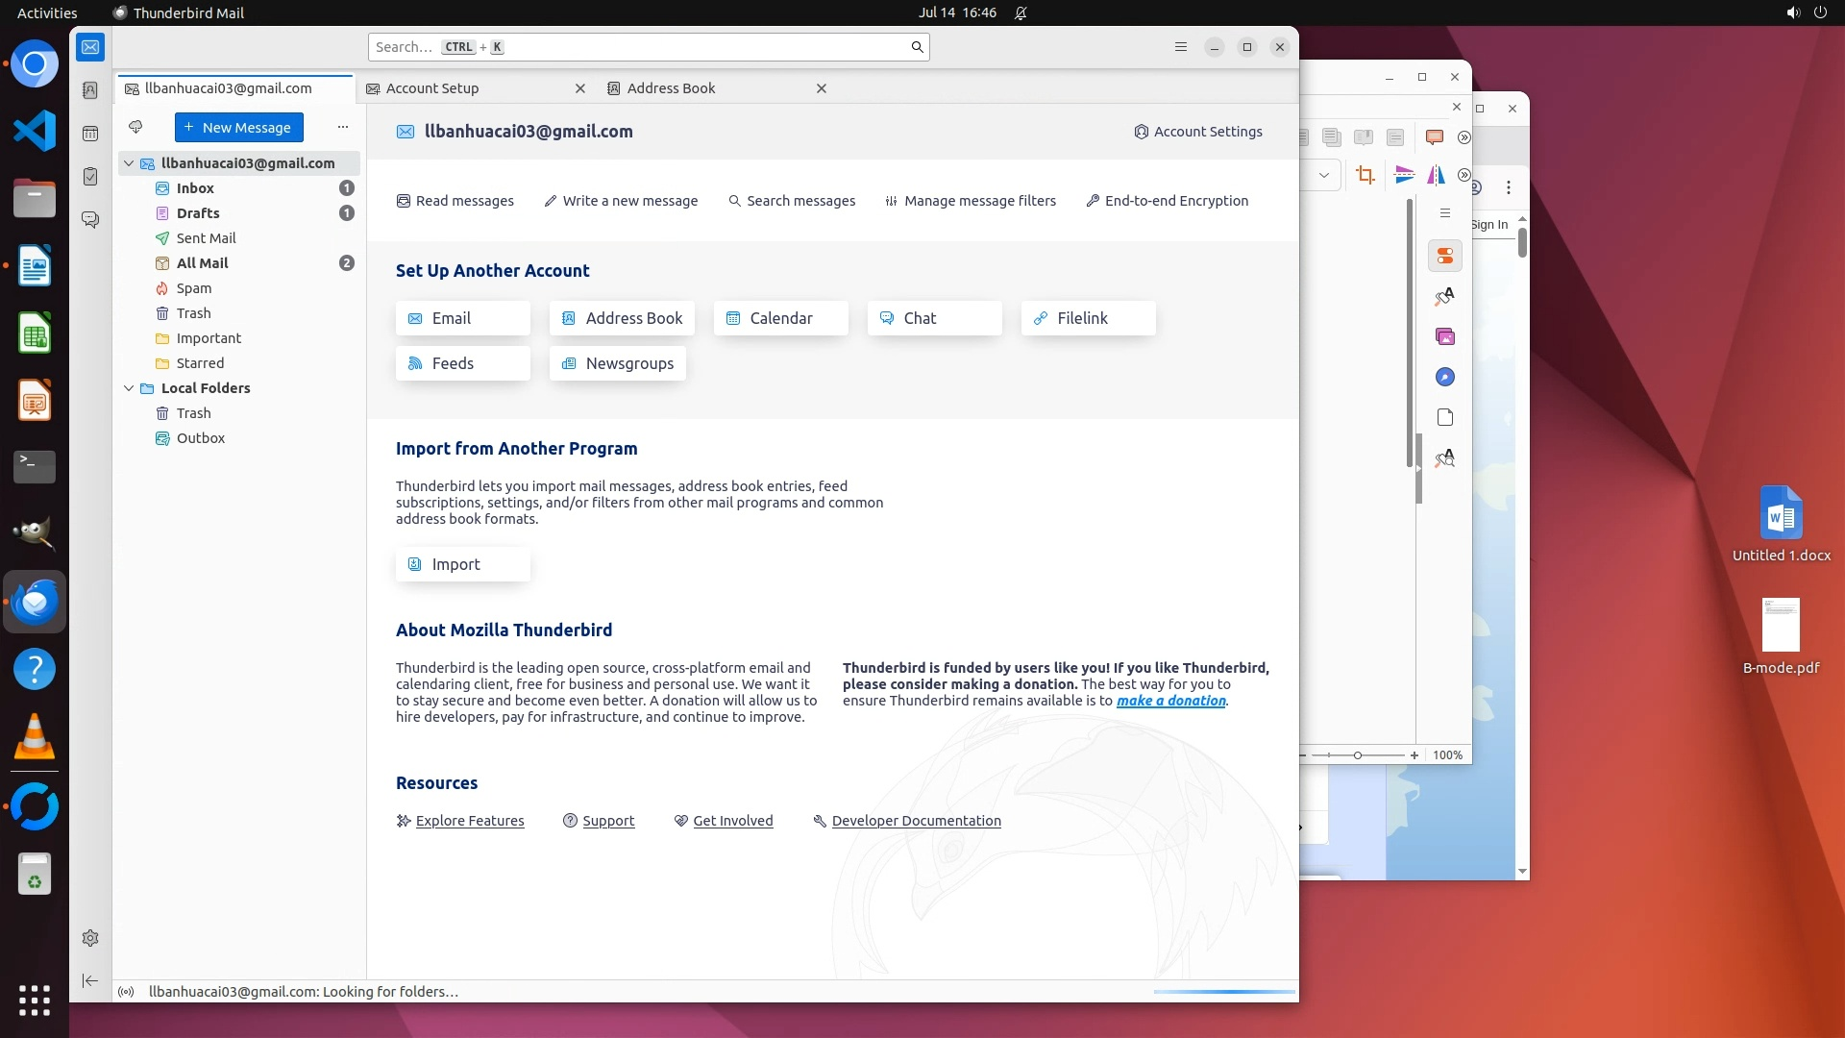Select the Inbox folder
Screen dimensions: 1845x1038
[x=195, y=188]
